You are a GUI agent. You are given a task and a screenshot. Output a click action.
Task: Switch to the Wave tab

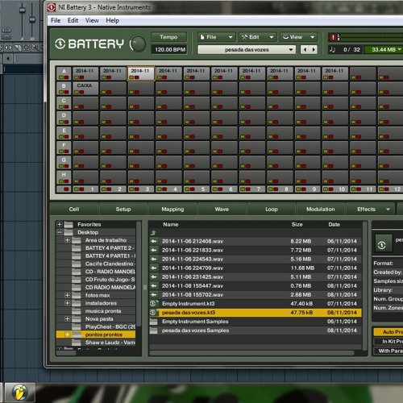pos(222,209)
